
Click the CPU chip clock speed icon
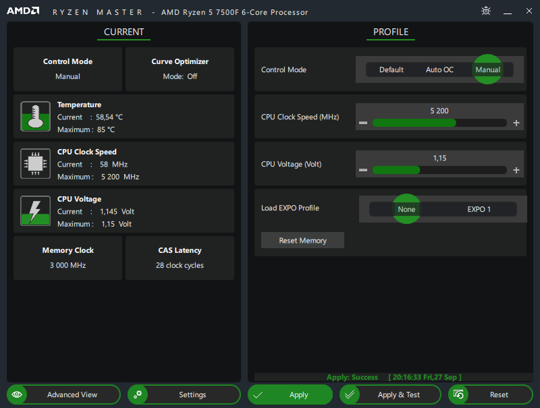pos(36,163)
